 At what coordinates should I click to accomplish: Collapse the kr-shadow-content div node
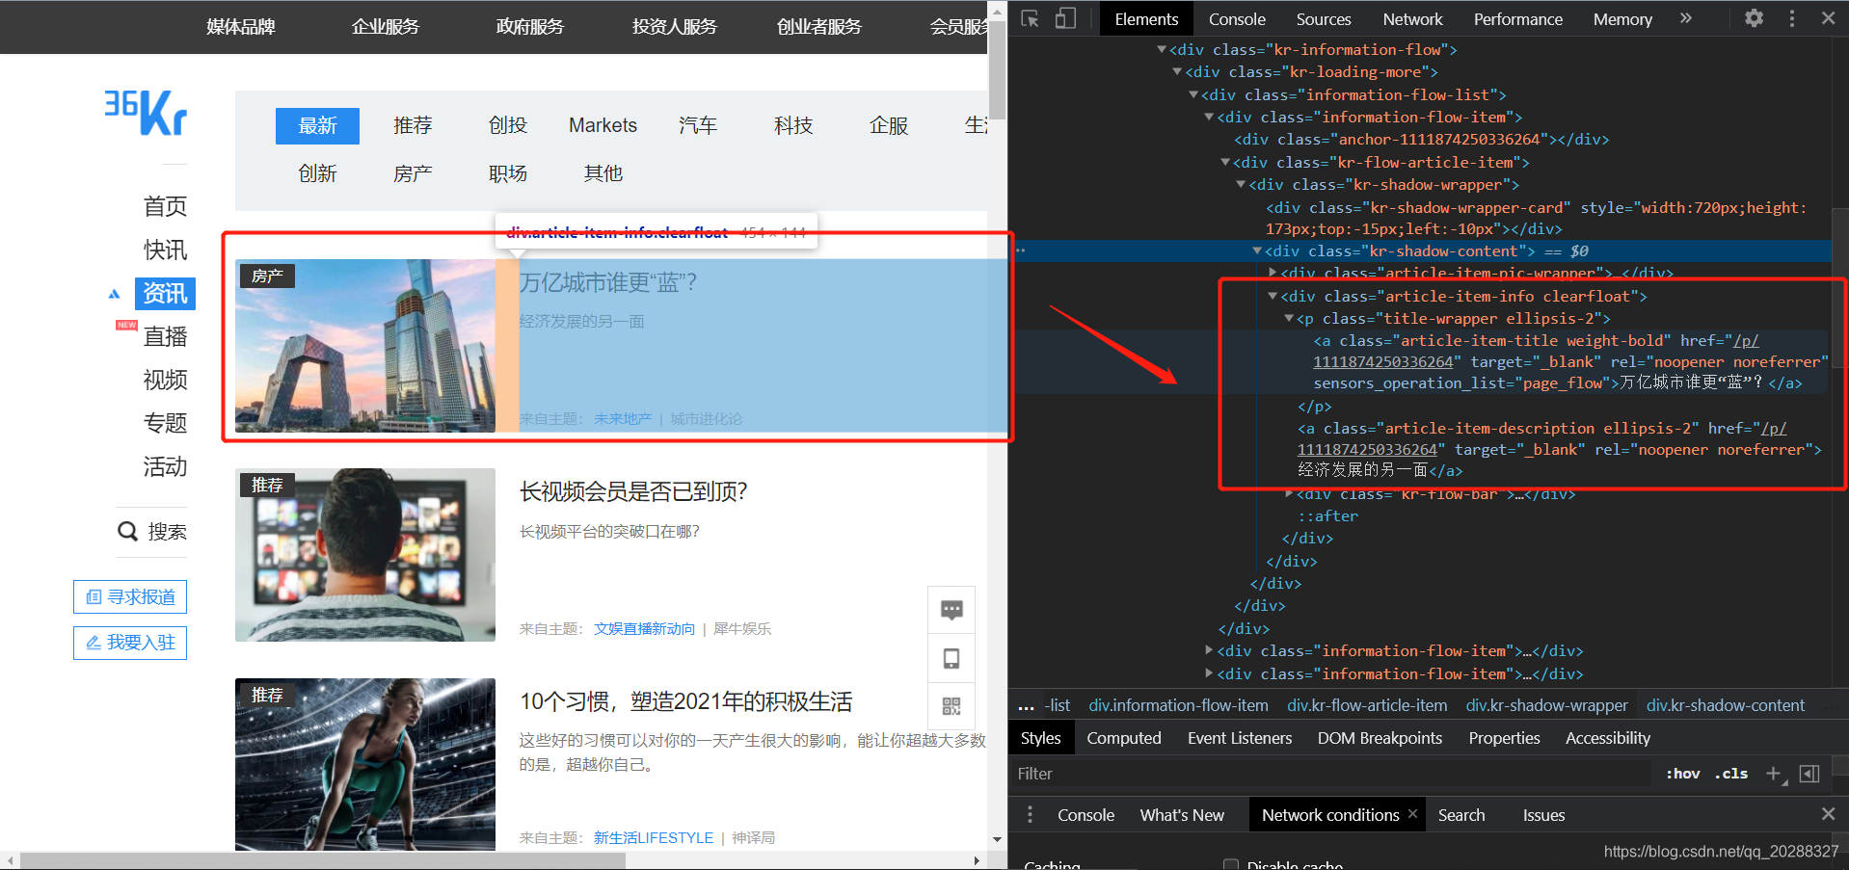click(1257, 250)
